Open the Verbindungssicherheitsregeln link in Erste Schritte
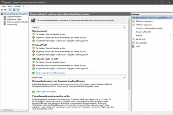 46,92
